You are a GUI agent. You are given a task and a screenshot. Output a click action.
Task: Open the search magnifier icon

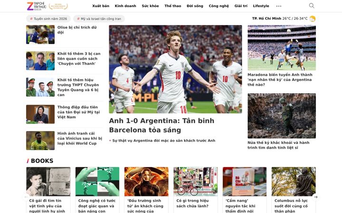(312, 6)
